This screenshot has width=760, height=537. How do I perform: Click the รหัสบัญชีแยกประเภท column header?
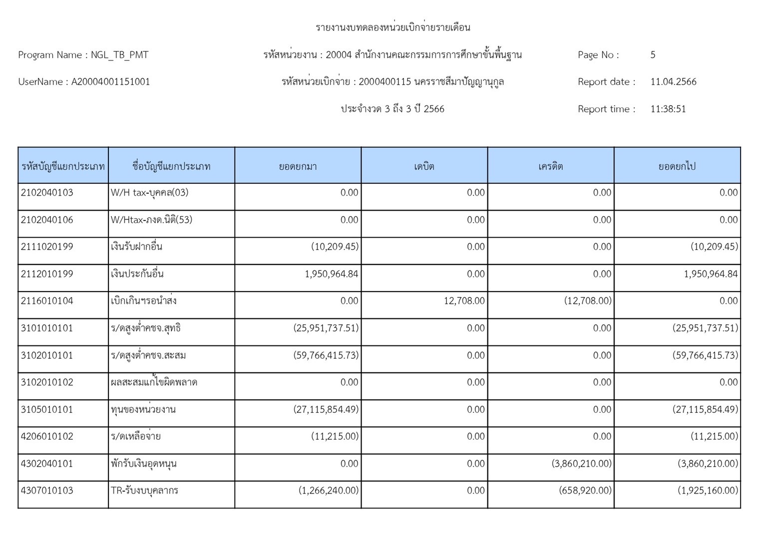[63, 166]
